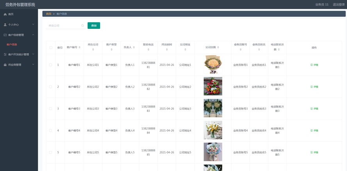The image size is (347, 171).
Task: Click the phone number ending 83
Action: pos(148,109)
